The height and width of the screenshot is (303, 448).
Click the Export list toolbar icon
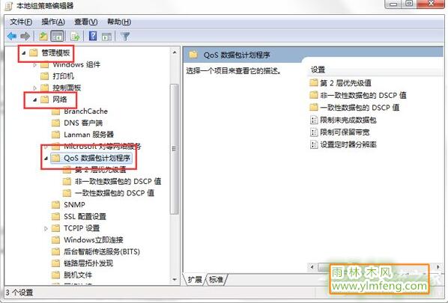point(75,36)
